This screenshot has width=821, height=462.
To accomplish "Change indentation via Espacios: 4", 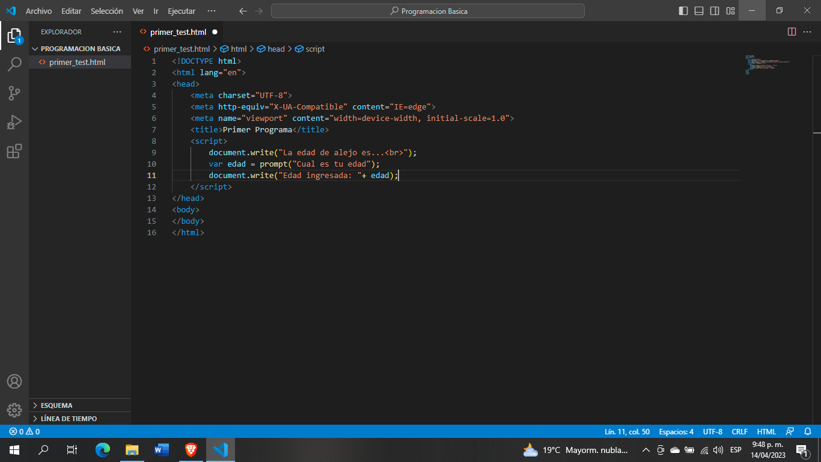I will (x=676, y=431).
